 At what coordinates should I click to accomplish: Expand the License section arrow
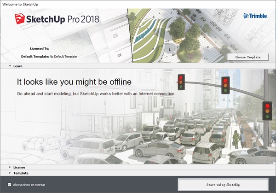[x=10, y=167]
